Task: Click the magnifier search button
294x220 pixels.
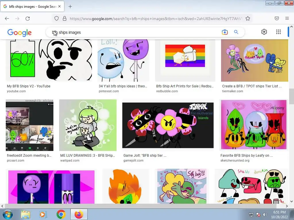Action: (x=236, y=32)
